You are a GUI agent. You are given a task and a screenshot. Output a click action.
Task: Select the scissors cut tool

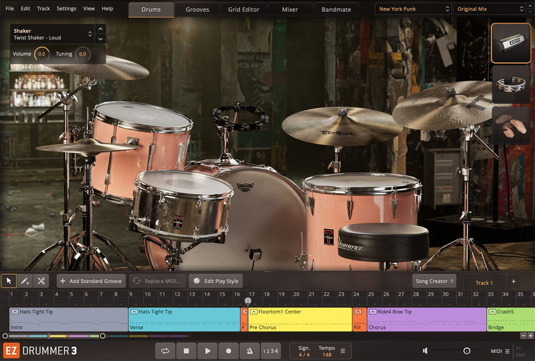pyautogui.click(x=41, y=281)
